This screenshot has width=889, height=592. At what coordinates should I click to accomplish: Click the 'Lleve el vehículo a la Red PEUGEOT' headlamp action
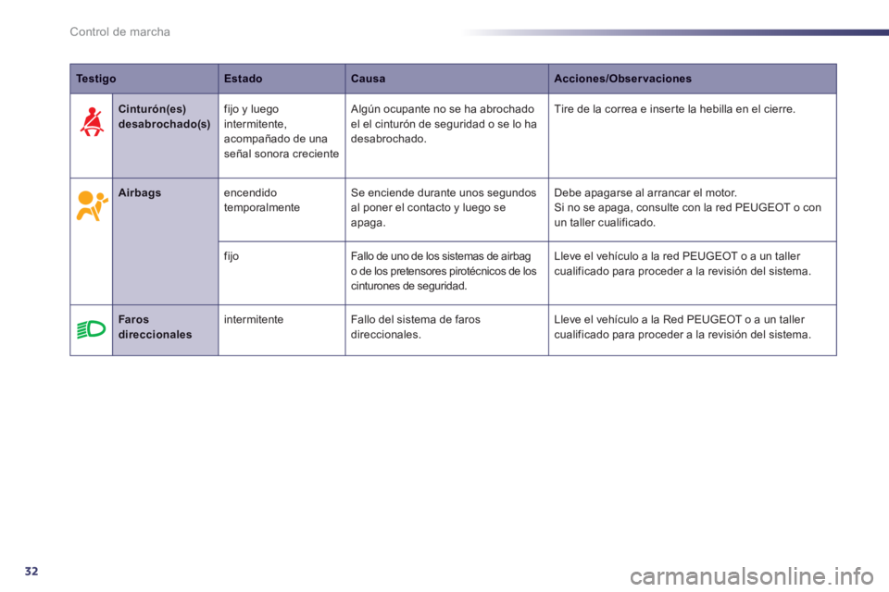click(x=682, y=327)
